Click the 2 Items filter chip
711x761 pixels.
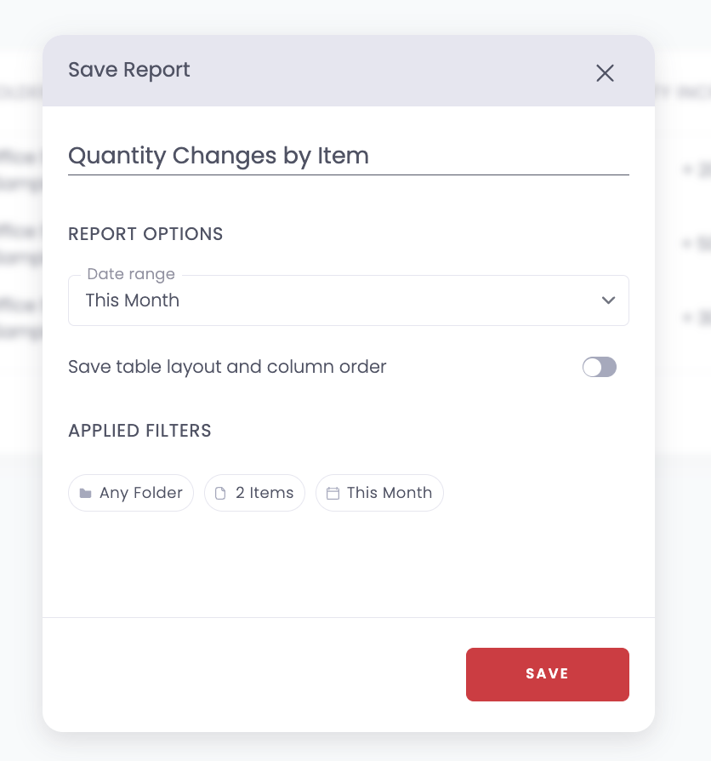coord(254,493)
